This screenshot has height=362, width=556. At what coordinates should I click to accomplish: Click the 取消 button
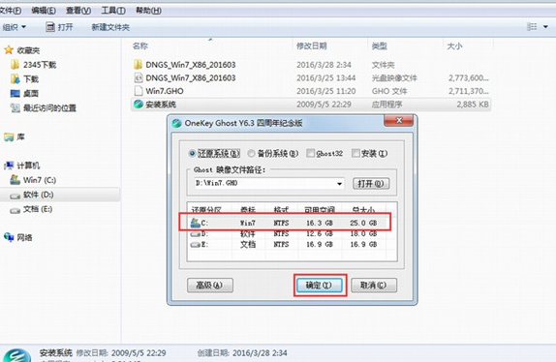coord(374,286)
